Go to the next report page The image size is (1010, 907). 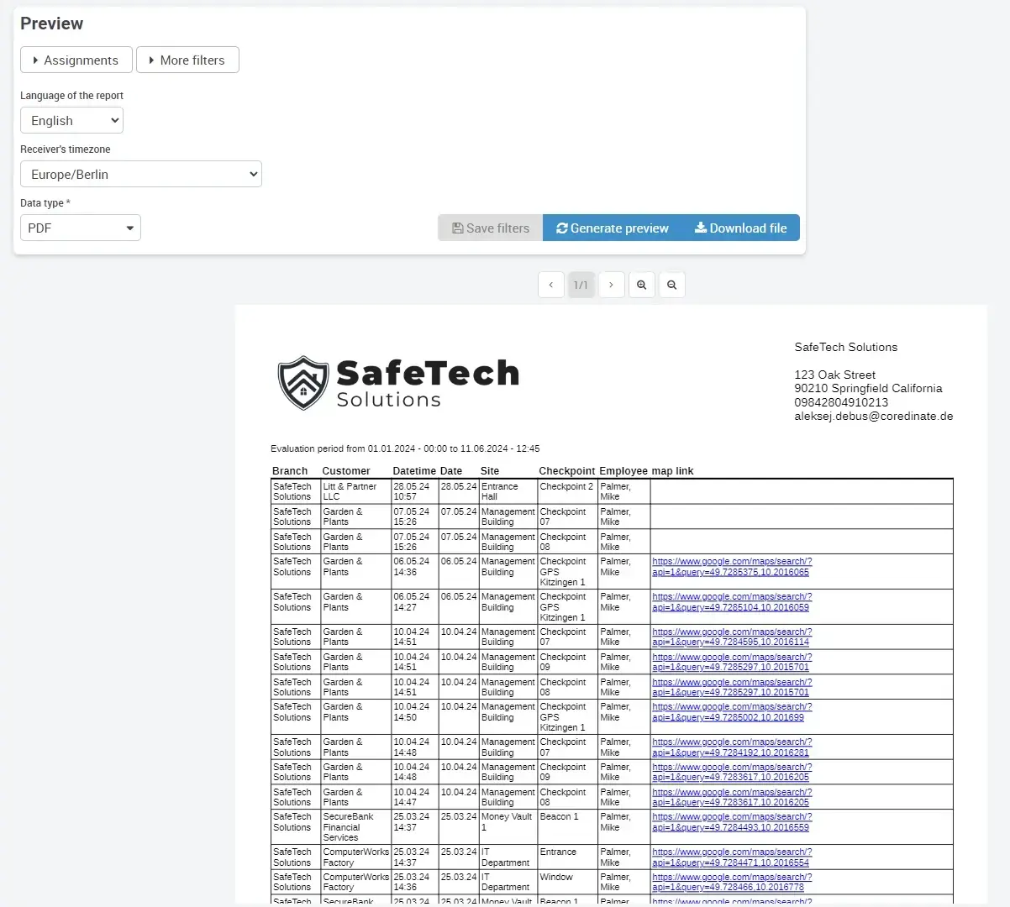(611, 284)
